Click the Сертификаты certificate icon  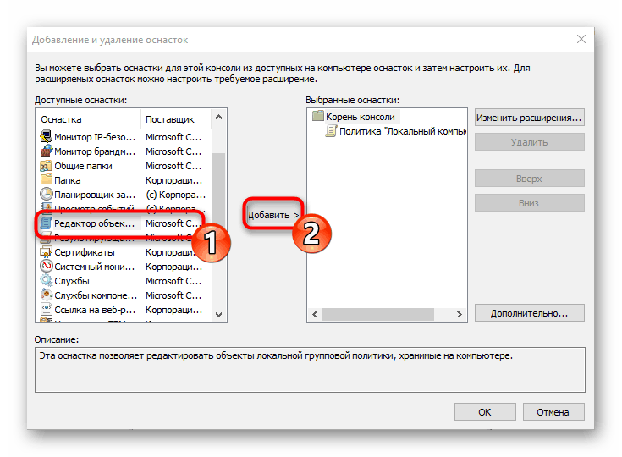(x=47, y=252)
